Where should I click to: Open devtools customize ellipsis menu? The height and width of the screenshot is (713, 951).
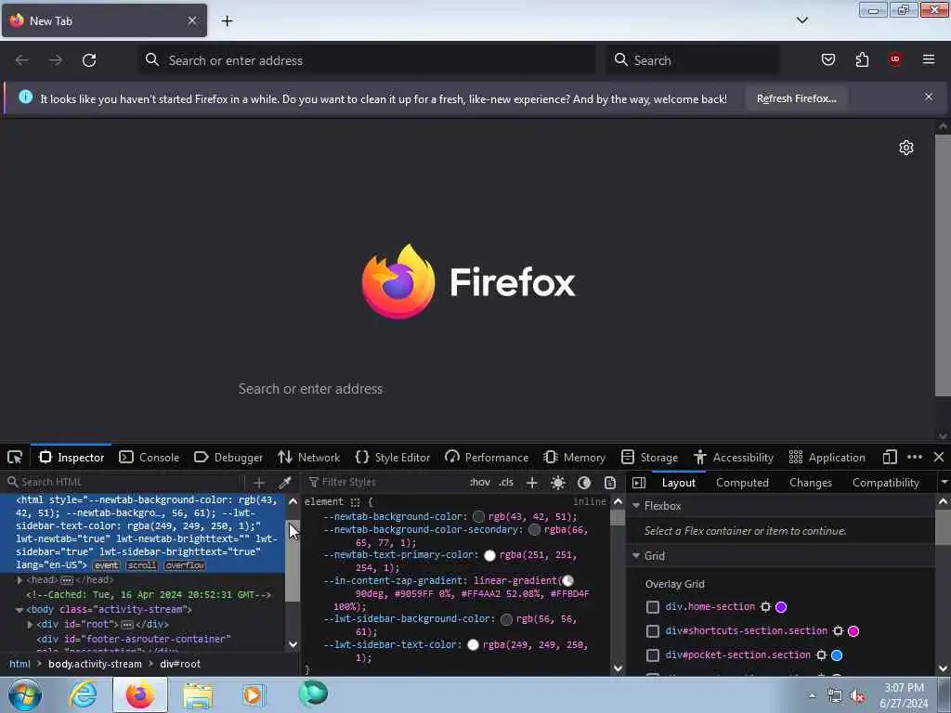(915, 457)
